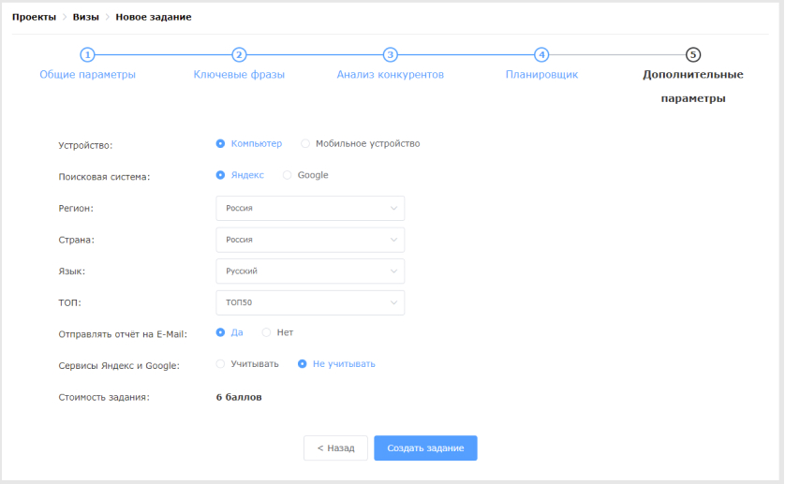Click the step 2 circle icon
Viewport: 785px width, 484px height.
[x=239, y=54]
